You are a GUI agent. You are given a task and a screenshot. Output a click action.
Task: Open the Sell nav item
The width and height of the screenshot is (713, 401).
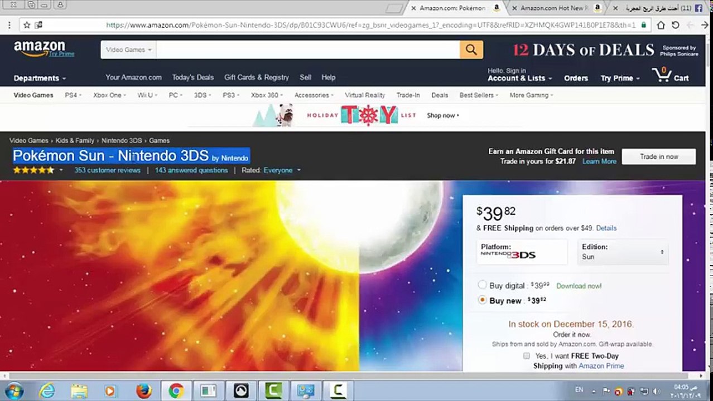305,77
